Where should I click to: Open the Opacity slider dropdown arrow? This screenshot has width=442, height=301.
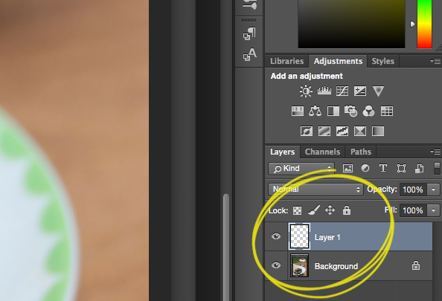click(x=433, y=190)
